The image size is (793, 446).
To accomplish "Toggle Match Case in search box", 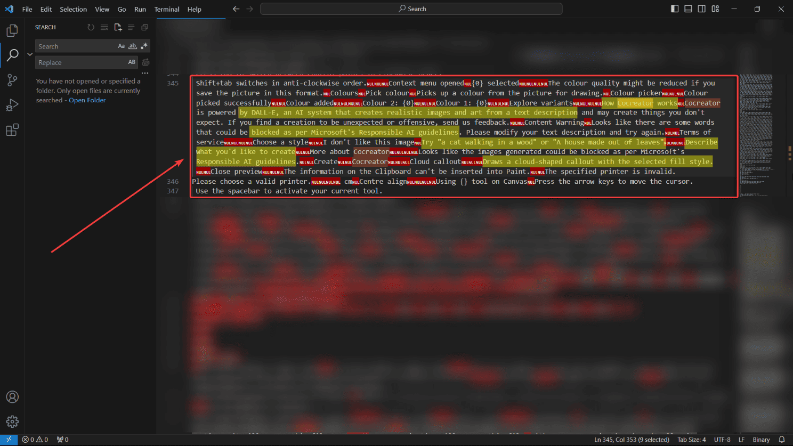I will point(122,46).
